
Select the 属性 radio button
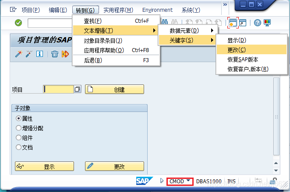18,119
